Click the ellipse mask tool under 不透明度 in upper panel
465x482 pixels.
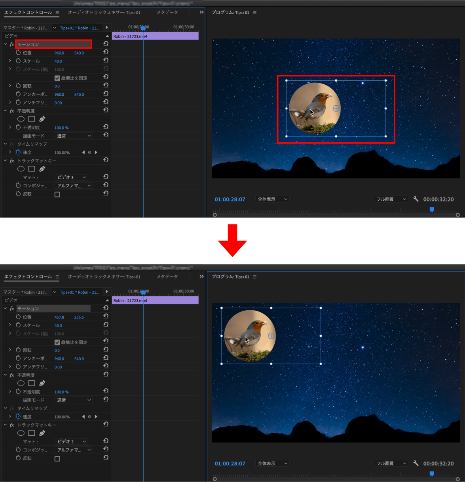point(21,119)
